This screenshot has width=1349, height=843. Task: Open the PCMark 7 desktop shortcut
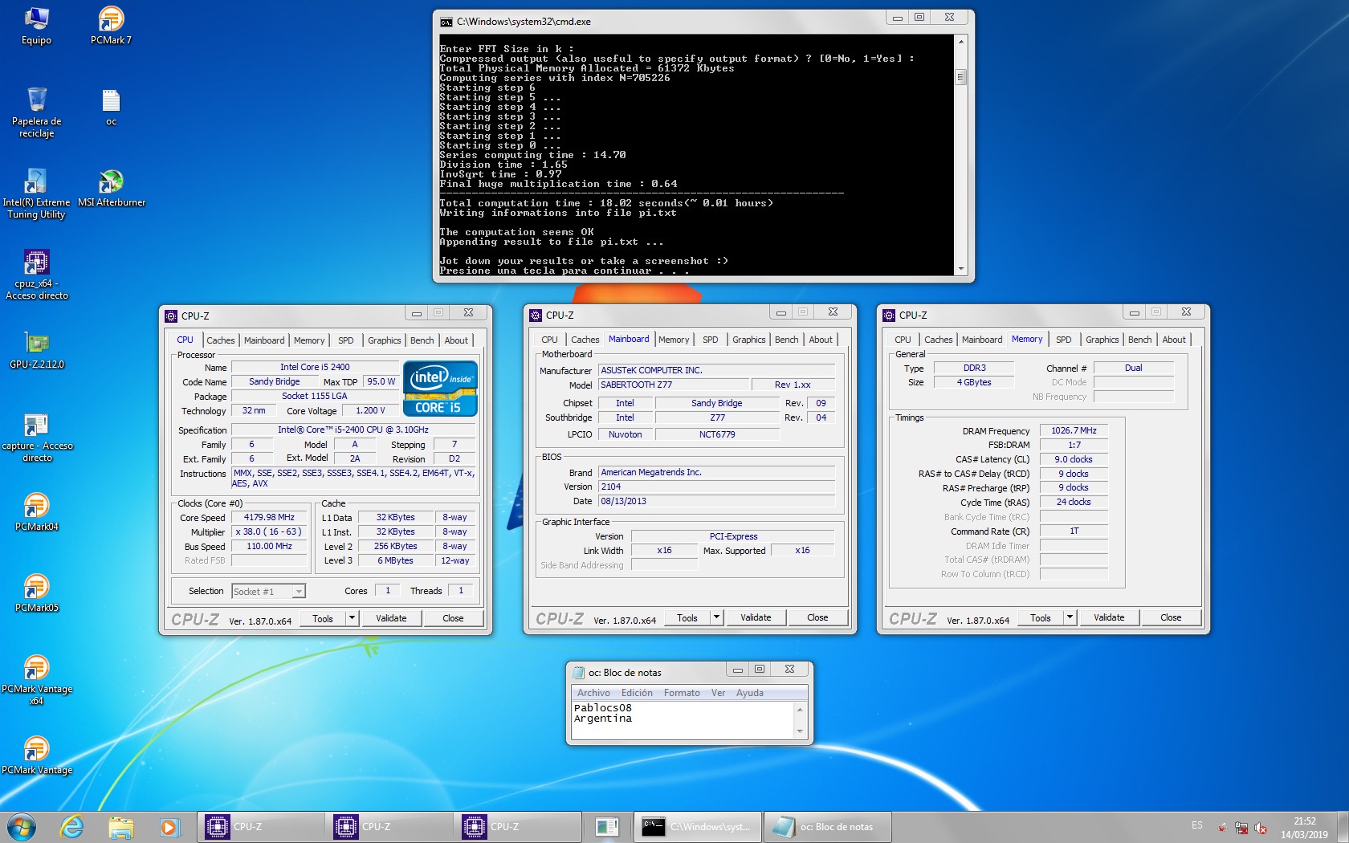pyautogui.click(x=111, y=26)
